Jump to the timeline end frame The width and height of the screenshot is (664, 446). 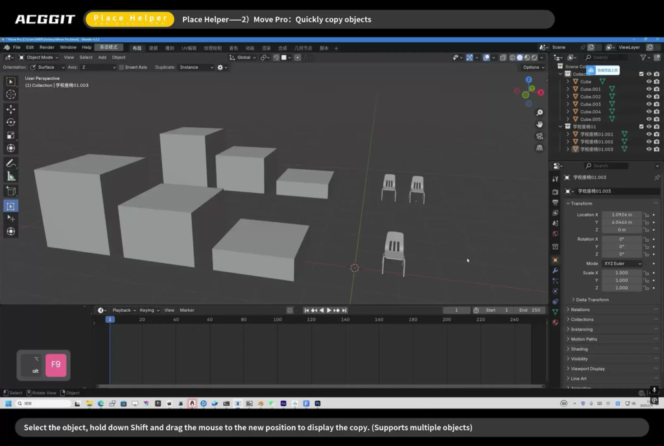(x=344, y=310)
